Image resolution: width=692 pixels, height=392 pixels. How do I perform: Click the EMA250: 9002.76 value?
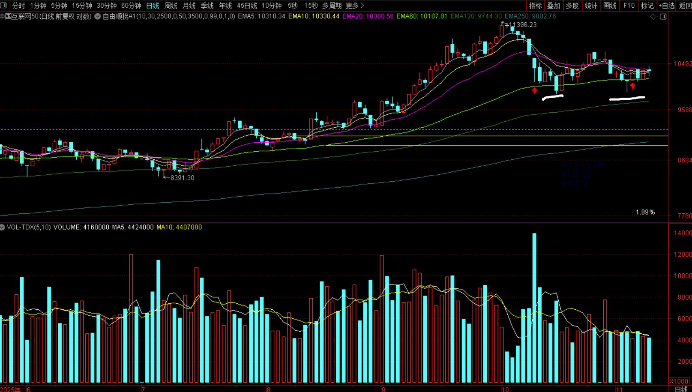530,16
